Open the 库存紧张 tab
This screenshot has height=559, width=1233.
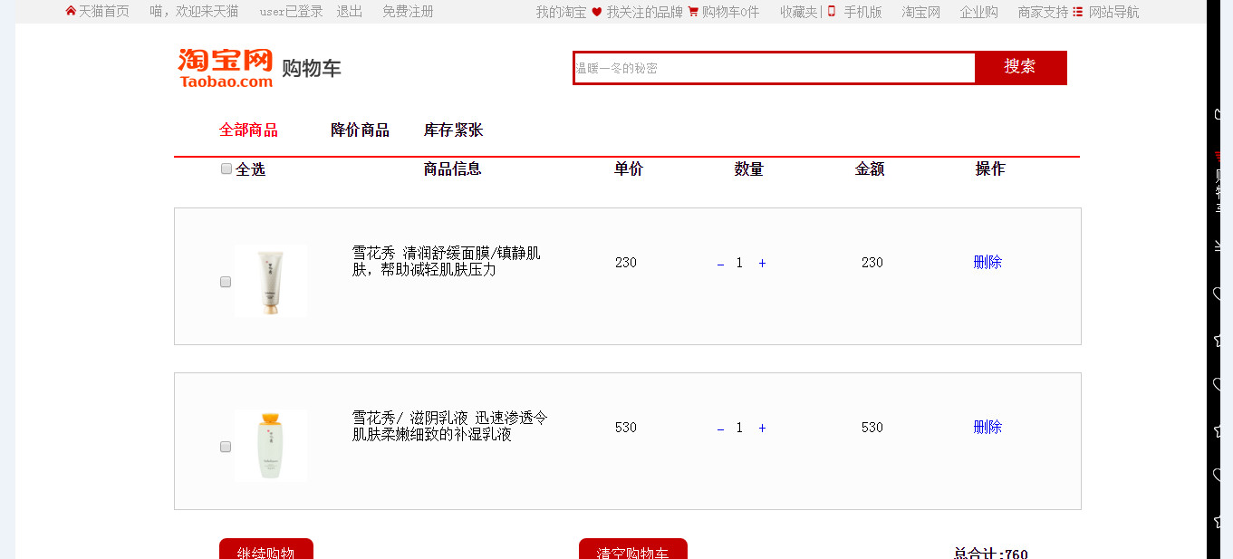pos(453,130)
